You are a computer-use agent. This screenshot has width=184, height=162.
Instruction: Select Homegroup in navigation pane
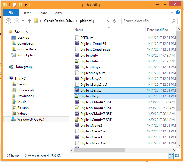click(x=23, y=67)
